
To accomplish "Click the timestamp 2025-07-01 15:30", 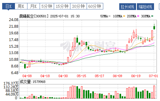I will pos(65,16).
